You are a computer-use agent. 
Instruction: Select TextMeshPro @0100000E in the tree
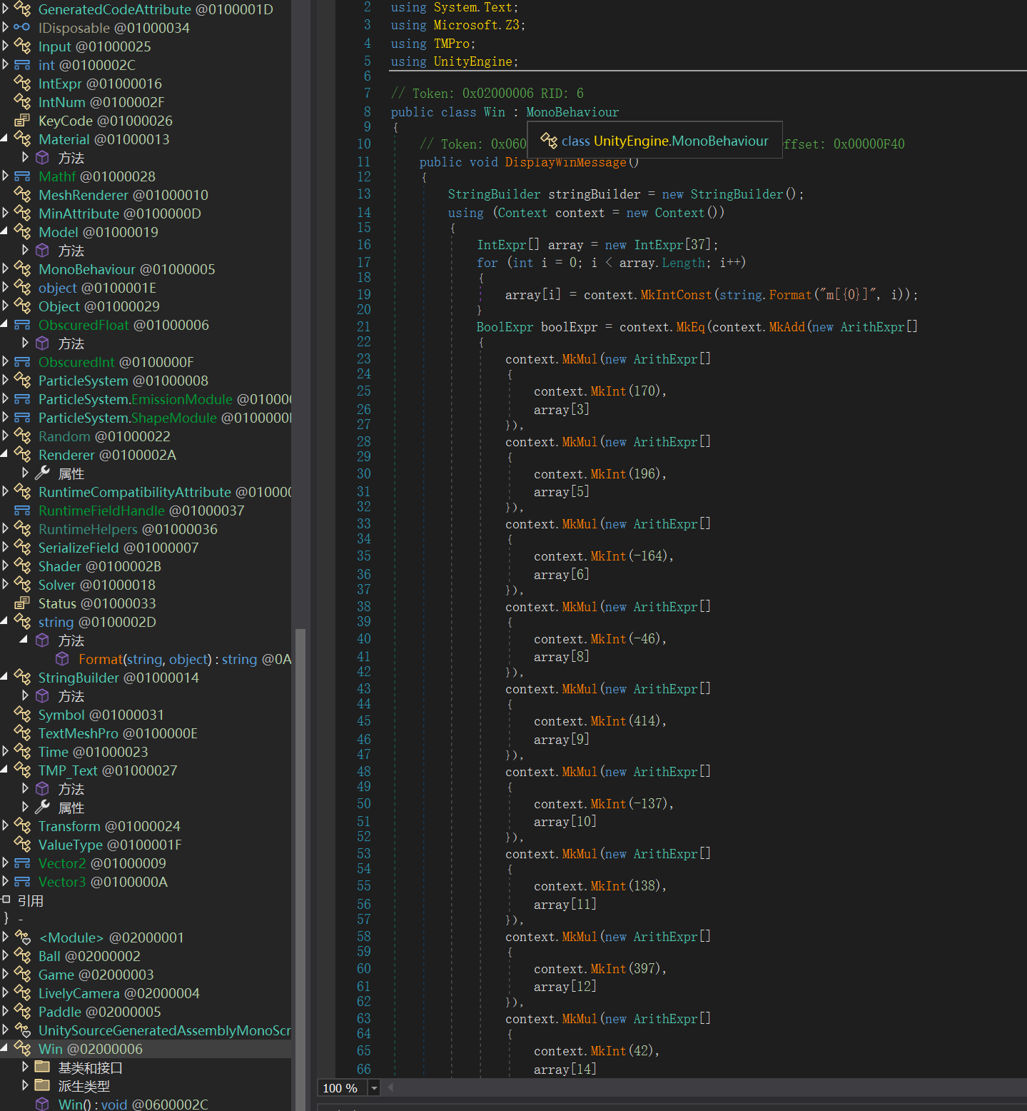[x=118, y=733]
